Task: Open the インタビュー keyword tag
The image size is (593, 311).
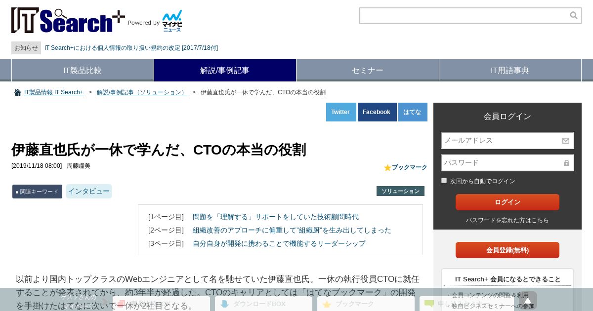Action: pos(89,192)
